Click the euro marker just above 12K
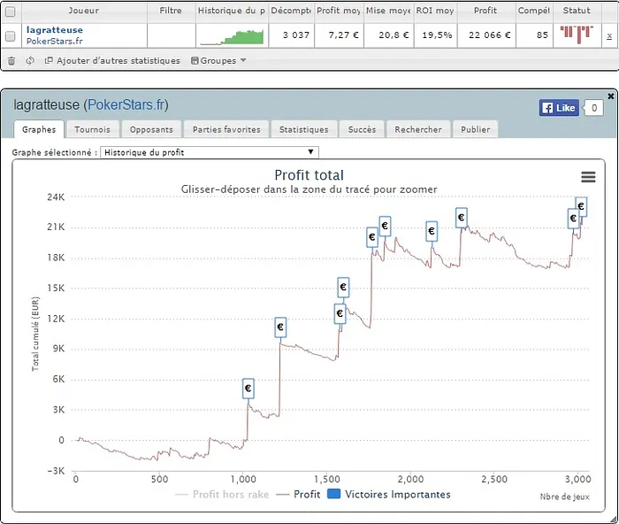Screen dimensions: 619x524 (340, 313)
